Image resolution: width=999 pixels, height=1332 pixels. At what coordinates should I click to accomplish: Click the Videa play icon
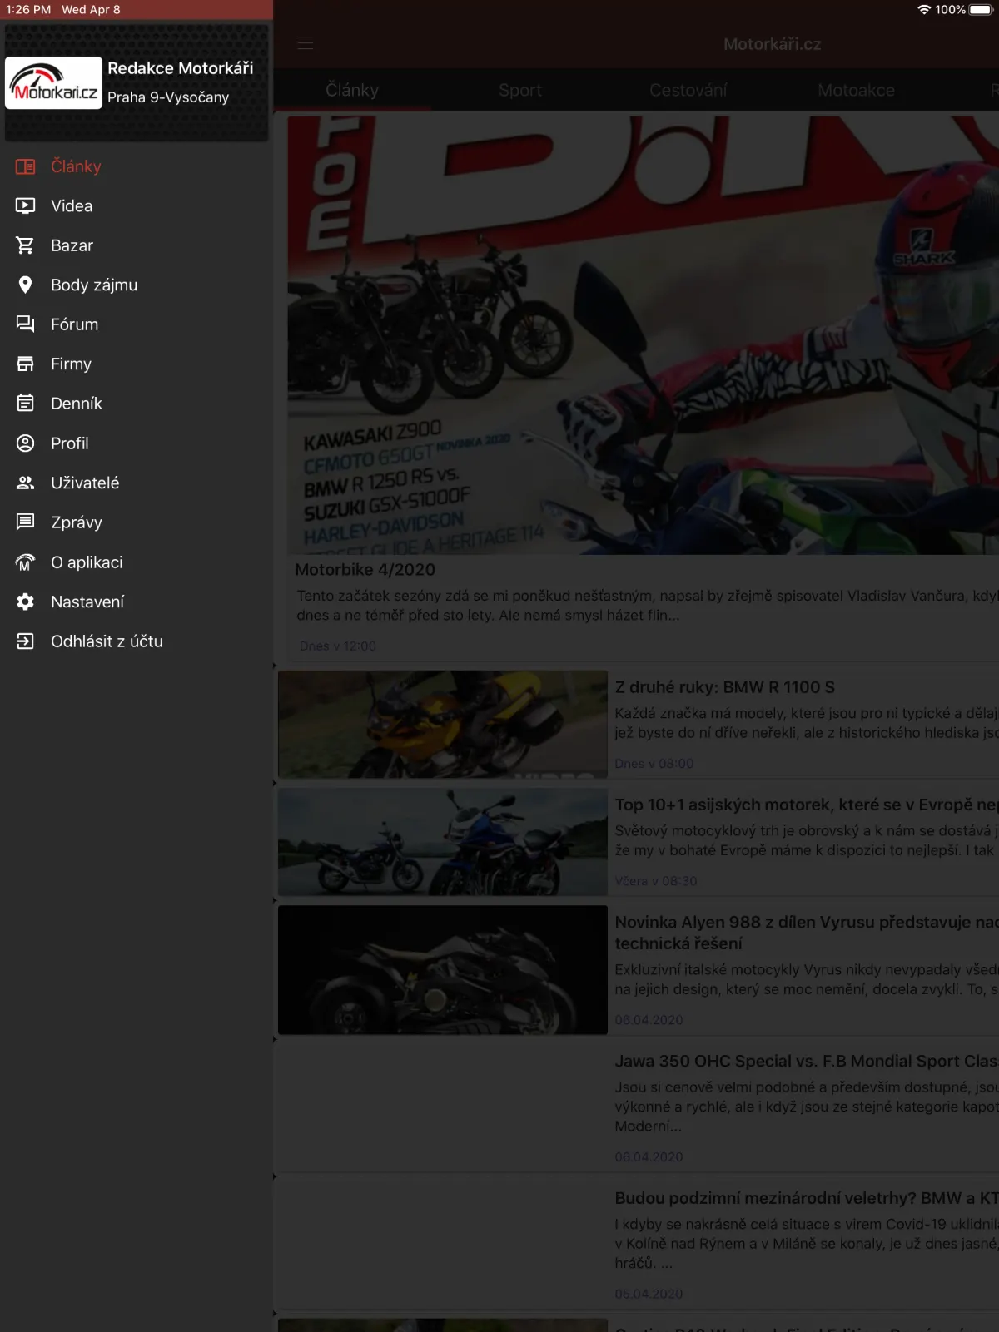26,205
